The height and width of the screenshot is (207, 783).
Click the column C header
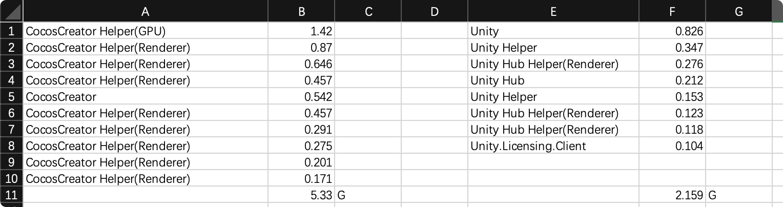(368, 11)
